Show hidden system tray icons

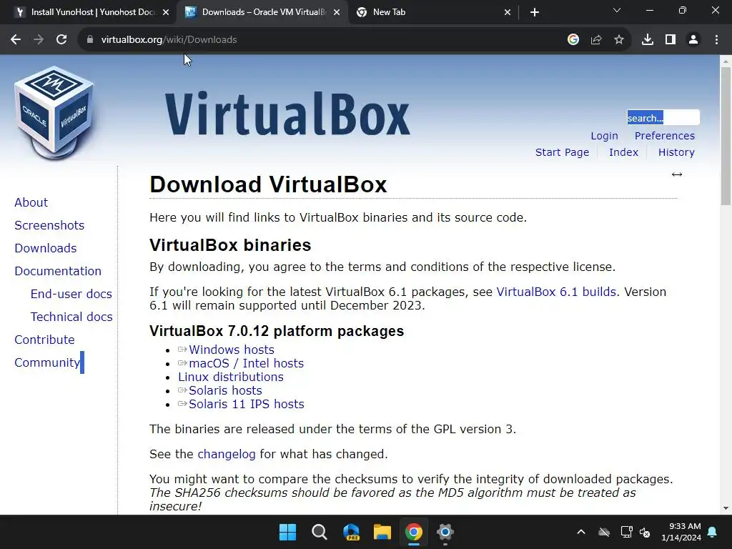tap(580, 532)
